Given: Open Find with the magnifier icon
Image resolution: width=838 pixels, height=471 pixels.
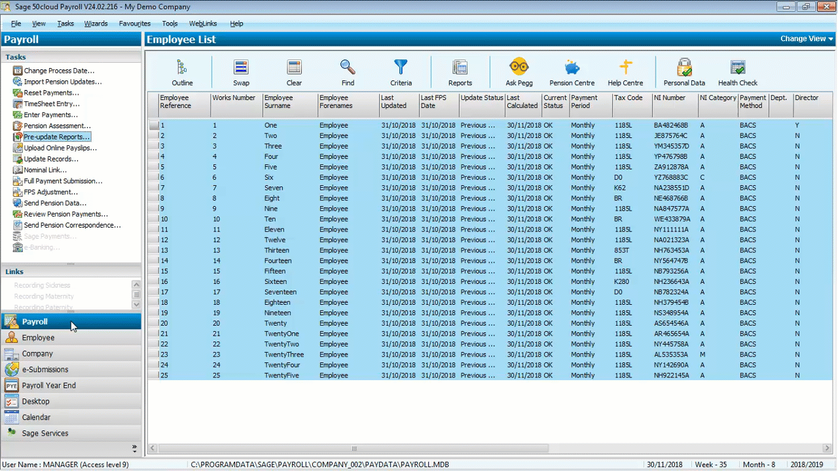Looking at the screenshot, I should (348, 68).
